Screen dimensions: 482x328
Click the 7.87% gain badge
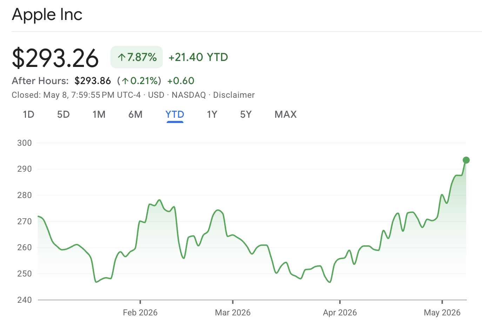coord(137,57)
